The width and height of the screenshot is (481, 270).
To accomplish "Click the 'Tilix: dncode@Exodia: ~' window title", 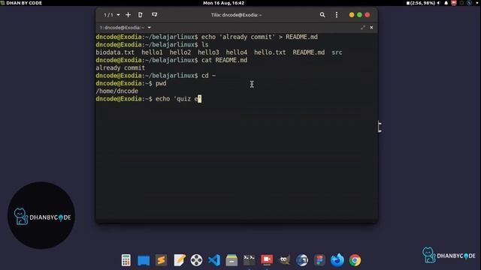I will point(236,15).
